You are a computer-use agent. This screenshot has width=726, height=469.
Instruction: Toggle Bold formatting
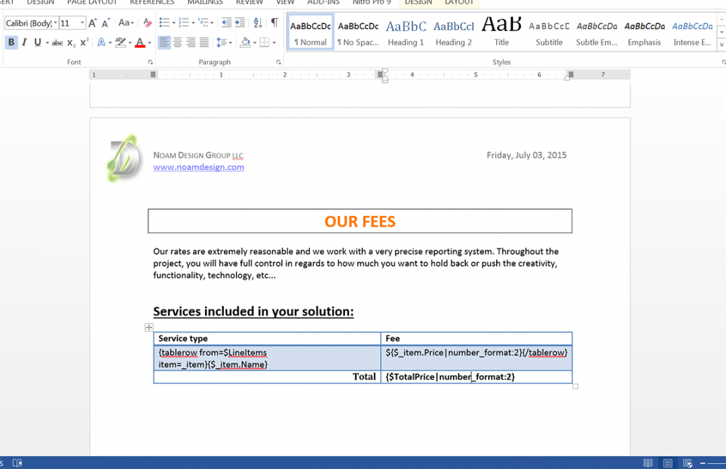[x=11, y=42]
